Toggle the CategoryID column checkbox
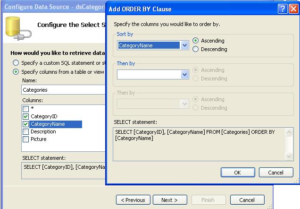300x209 pixels. pos(26,116)
